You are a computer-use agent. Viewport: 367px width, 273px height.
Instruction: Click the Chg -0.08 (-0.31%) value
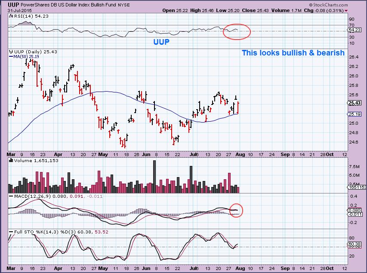click(x=324, y=10)
